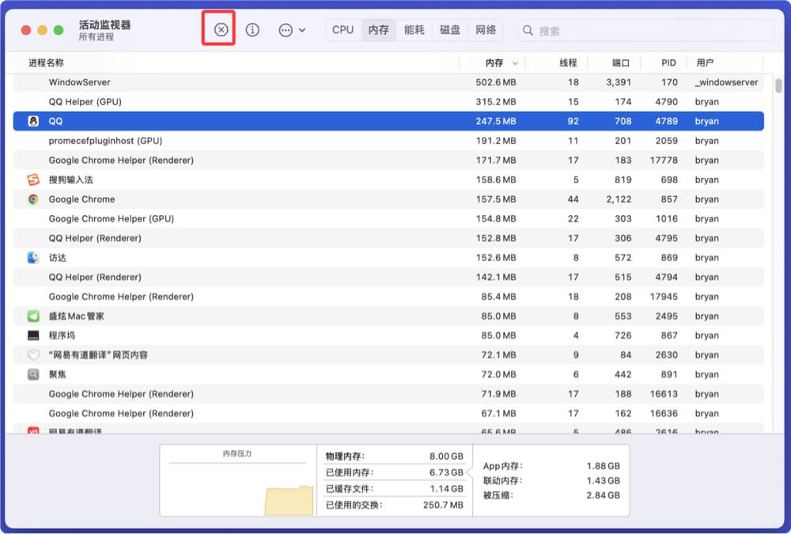This screenshot has height=534, width=791.
Task: Click the stop process (X) icon
Action: pyautogui.click(x=221, y=30)
